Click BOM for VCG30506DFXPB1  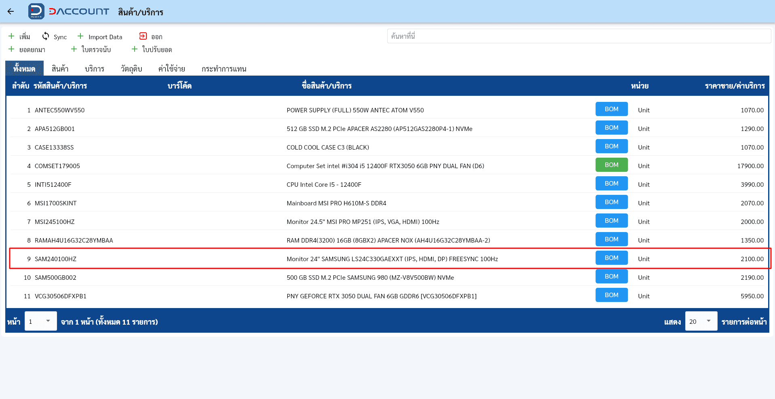[612, 295]
